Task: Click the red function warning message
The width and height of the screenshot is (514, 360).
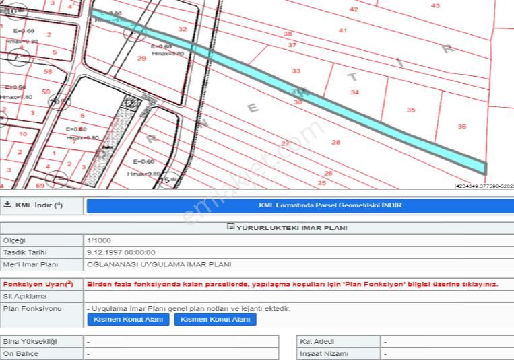Action: (292, 285)
